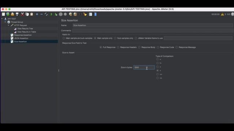Click the Size in bytes field
Screen dimensions: 234x131
click(144, 67)
